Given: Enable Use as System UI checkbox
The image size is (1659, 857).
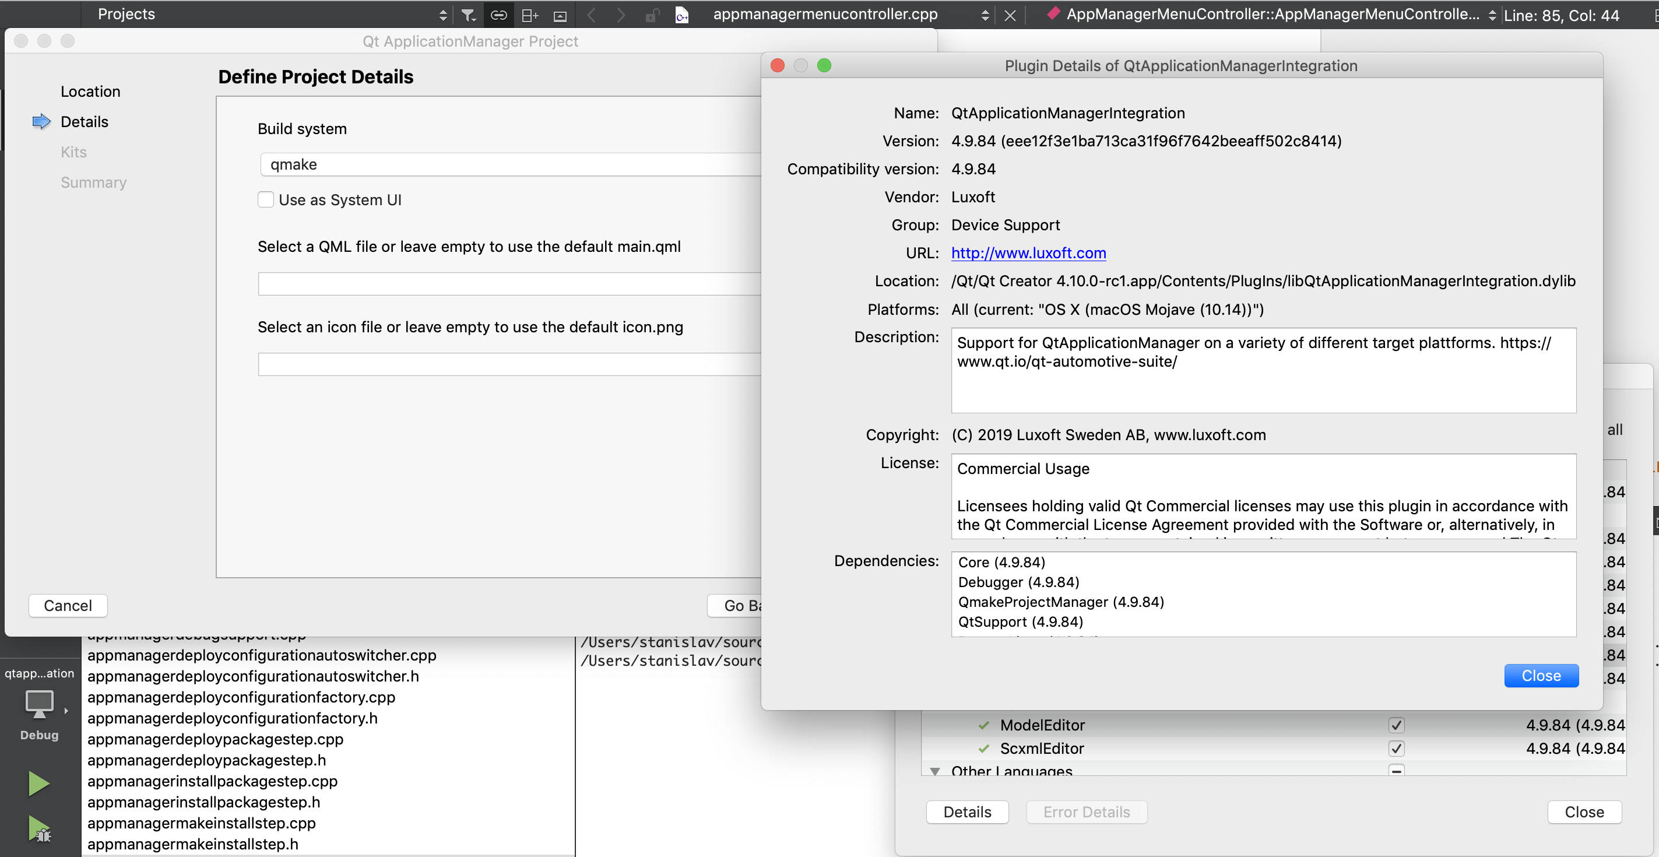Looking at the screenshot, I should (265, 199).
